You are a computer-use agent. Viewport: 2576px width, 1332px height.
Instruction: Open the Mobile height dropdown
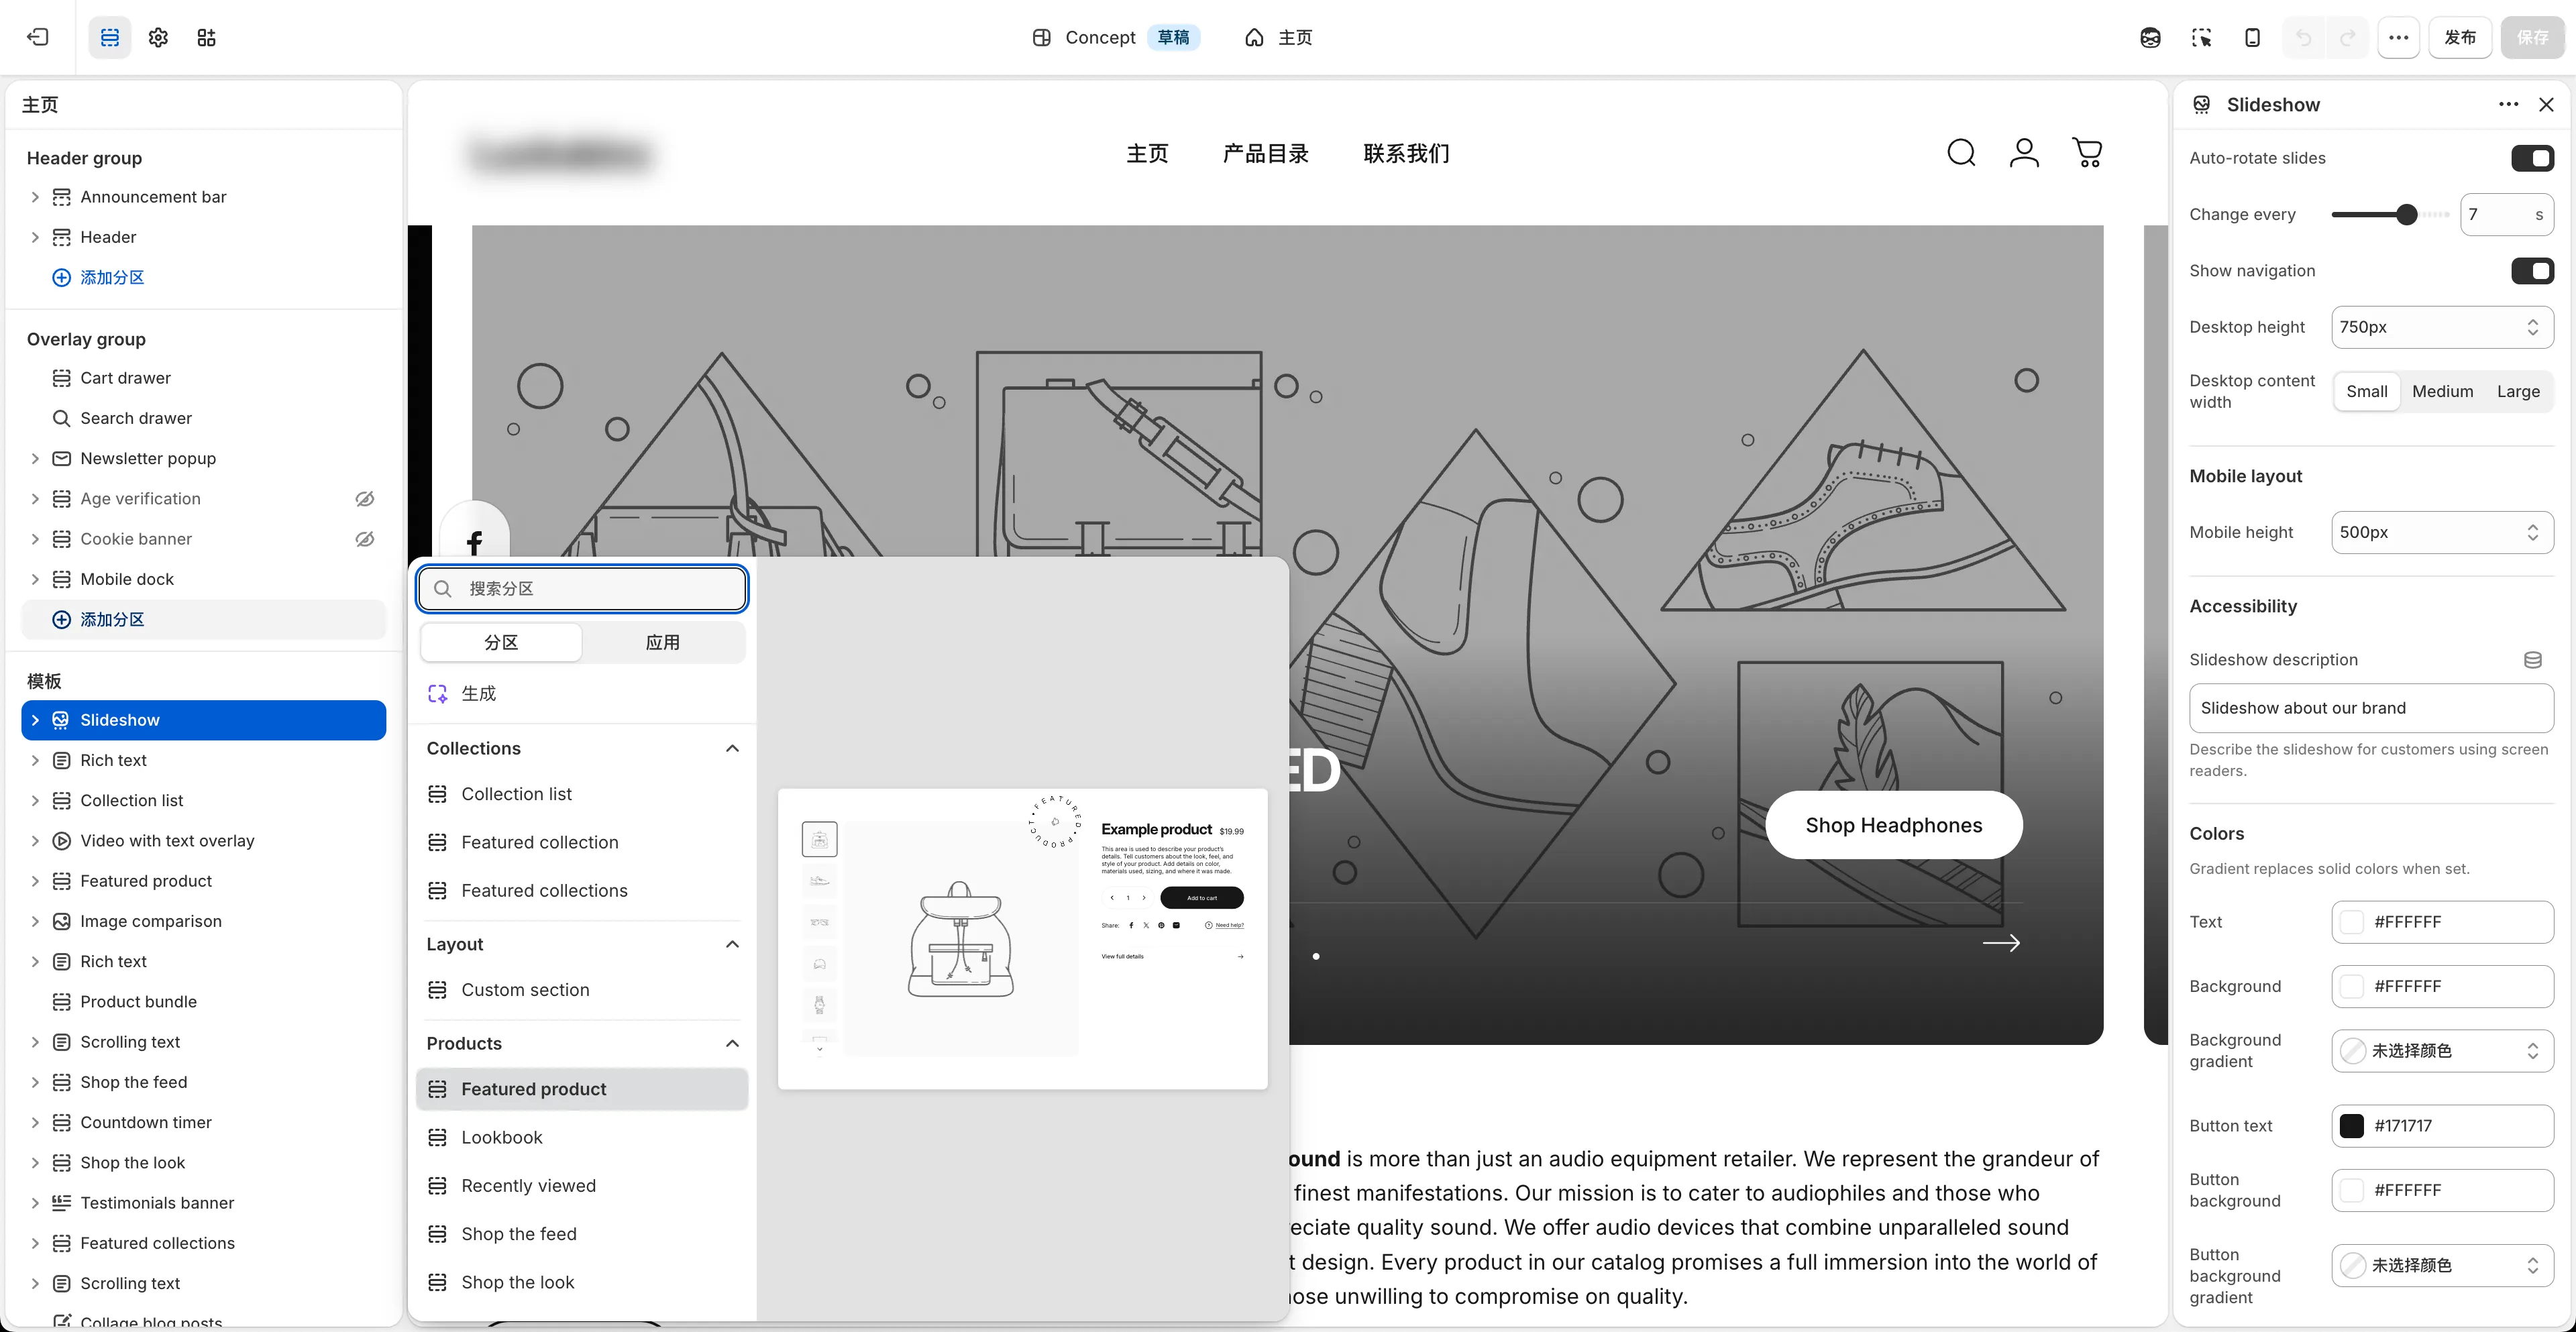2442,532
